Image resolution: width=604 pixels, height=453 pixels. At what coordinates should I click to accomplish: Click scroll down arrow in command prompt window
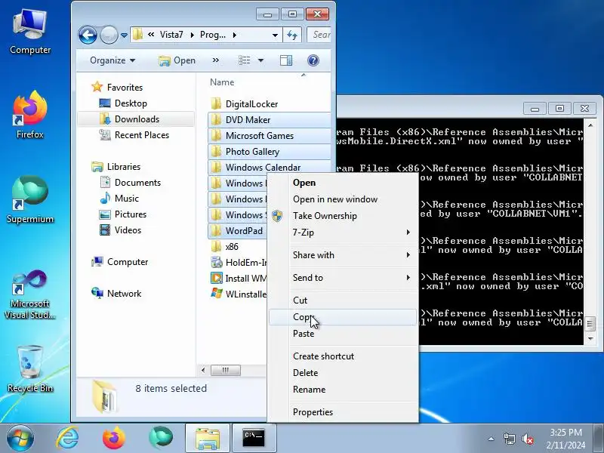coord(590,338)
